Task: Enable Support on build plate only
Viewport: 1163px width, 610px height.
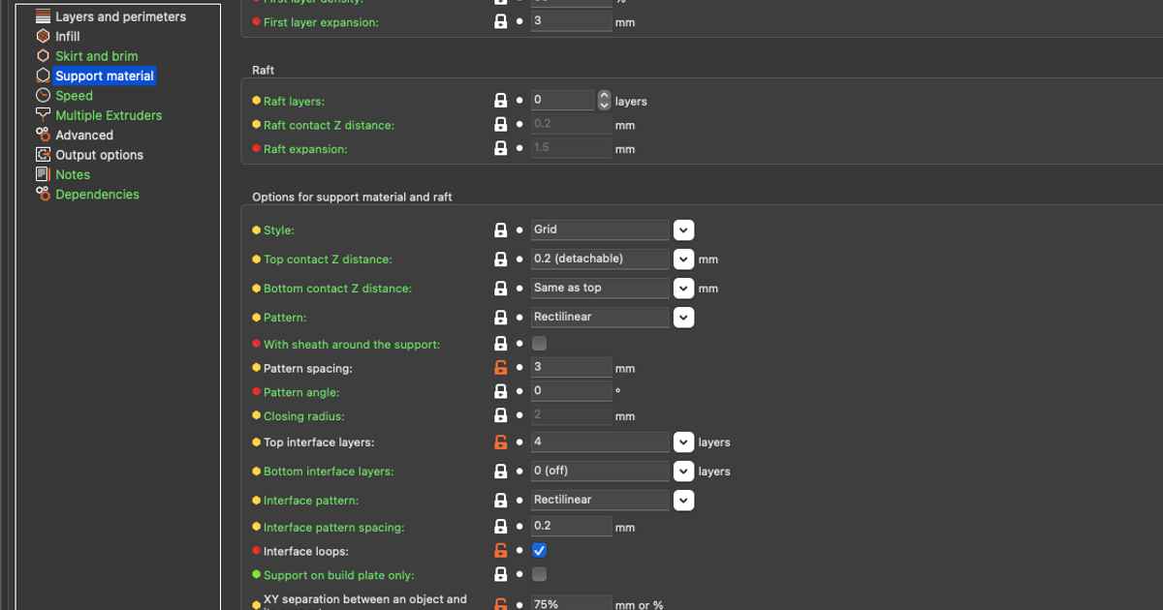Action: coord(540,574)
